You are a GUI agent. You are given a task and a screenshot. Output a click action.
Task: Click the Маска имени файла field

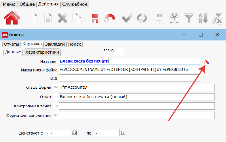(x=129, y=69)
